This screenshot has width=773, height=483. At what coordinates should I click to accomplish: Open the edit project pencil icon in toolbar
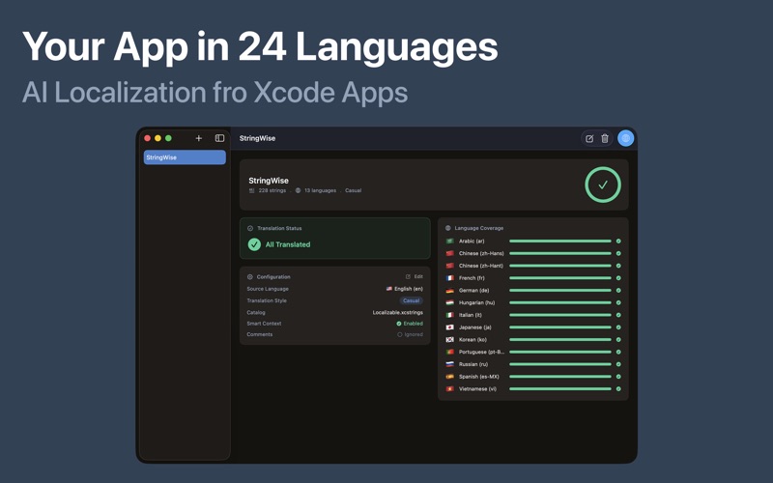click(x=589, y=138)
